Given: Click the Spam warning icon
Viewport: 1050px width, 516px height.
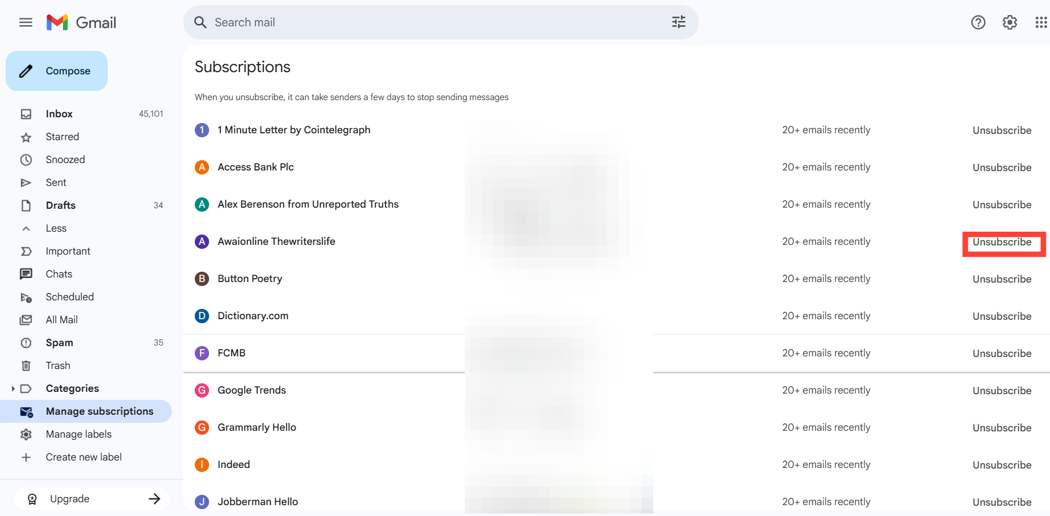Looking at the screenshot, I should 26,343.
